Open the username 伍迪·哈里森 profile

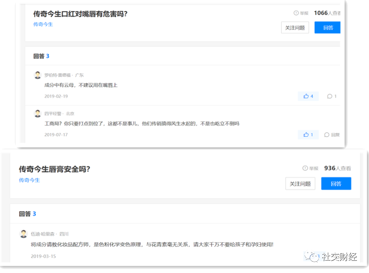[43, 234]
